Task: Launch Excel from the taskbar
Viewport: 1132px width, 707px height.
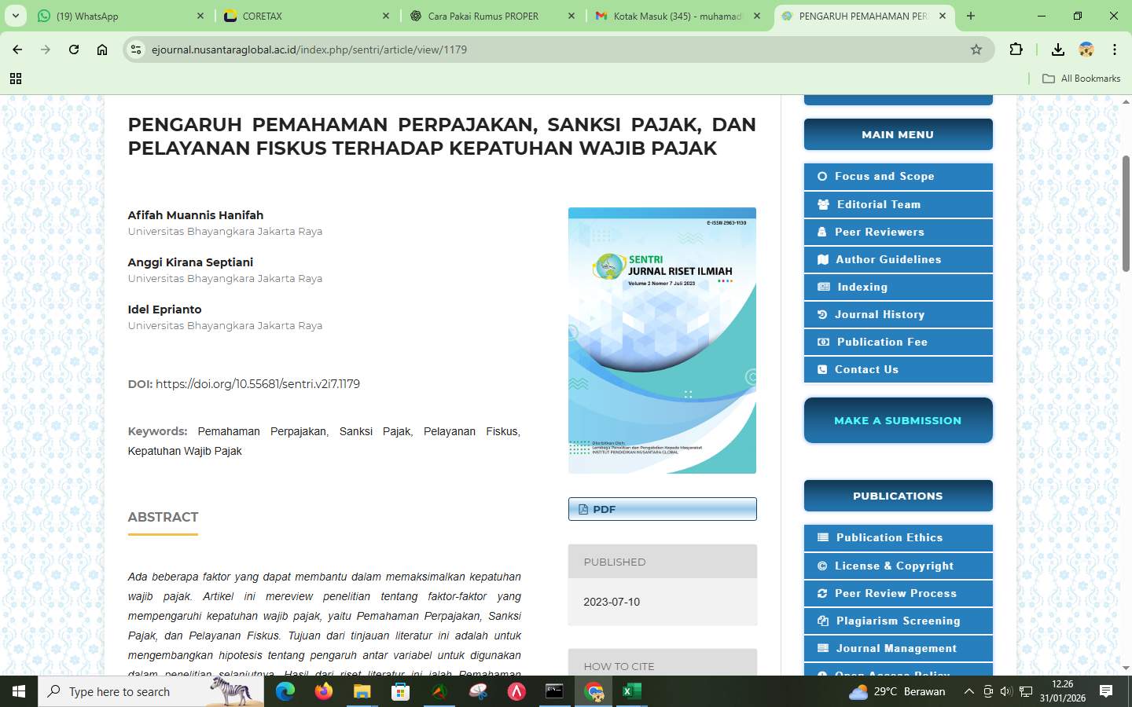Action: click(630, 692)
